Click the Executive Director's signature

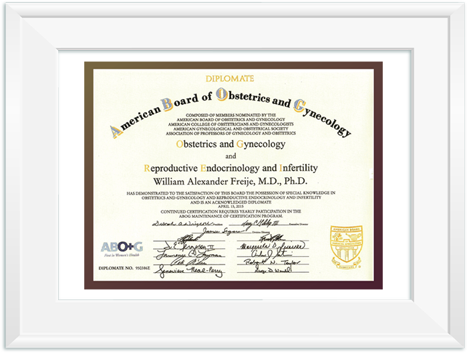[261, 223]
